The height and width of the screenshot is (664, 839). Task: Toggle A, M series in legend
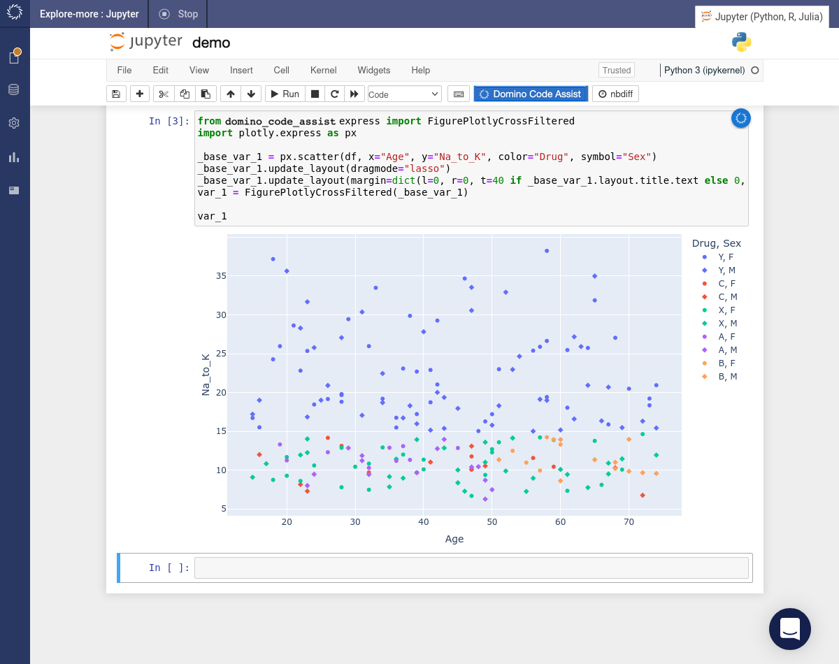pos(720,350)
